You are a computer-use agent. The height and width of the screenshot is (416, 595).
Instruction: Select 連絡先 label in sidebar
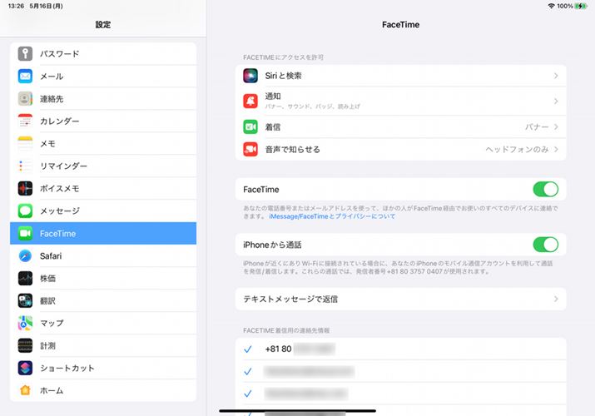click(52, 99)
